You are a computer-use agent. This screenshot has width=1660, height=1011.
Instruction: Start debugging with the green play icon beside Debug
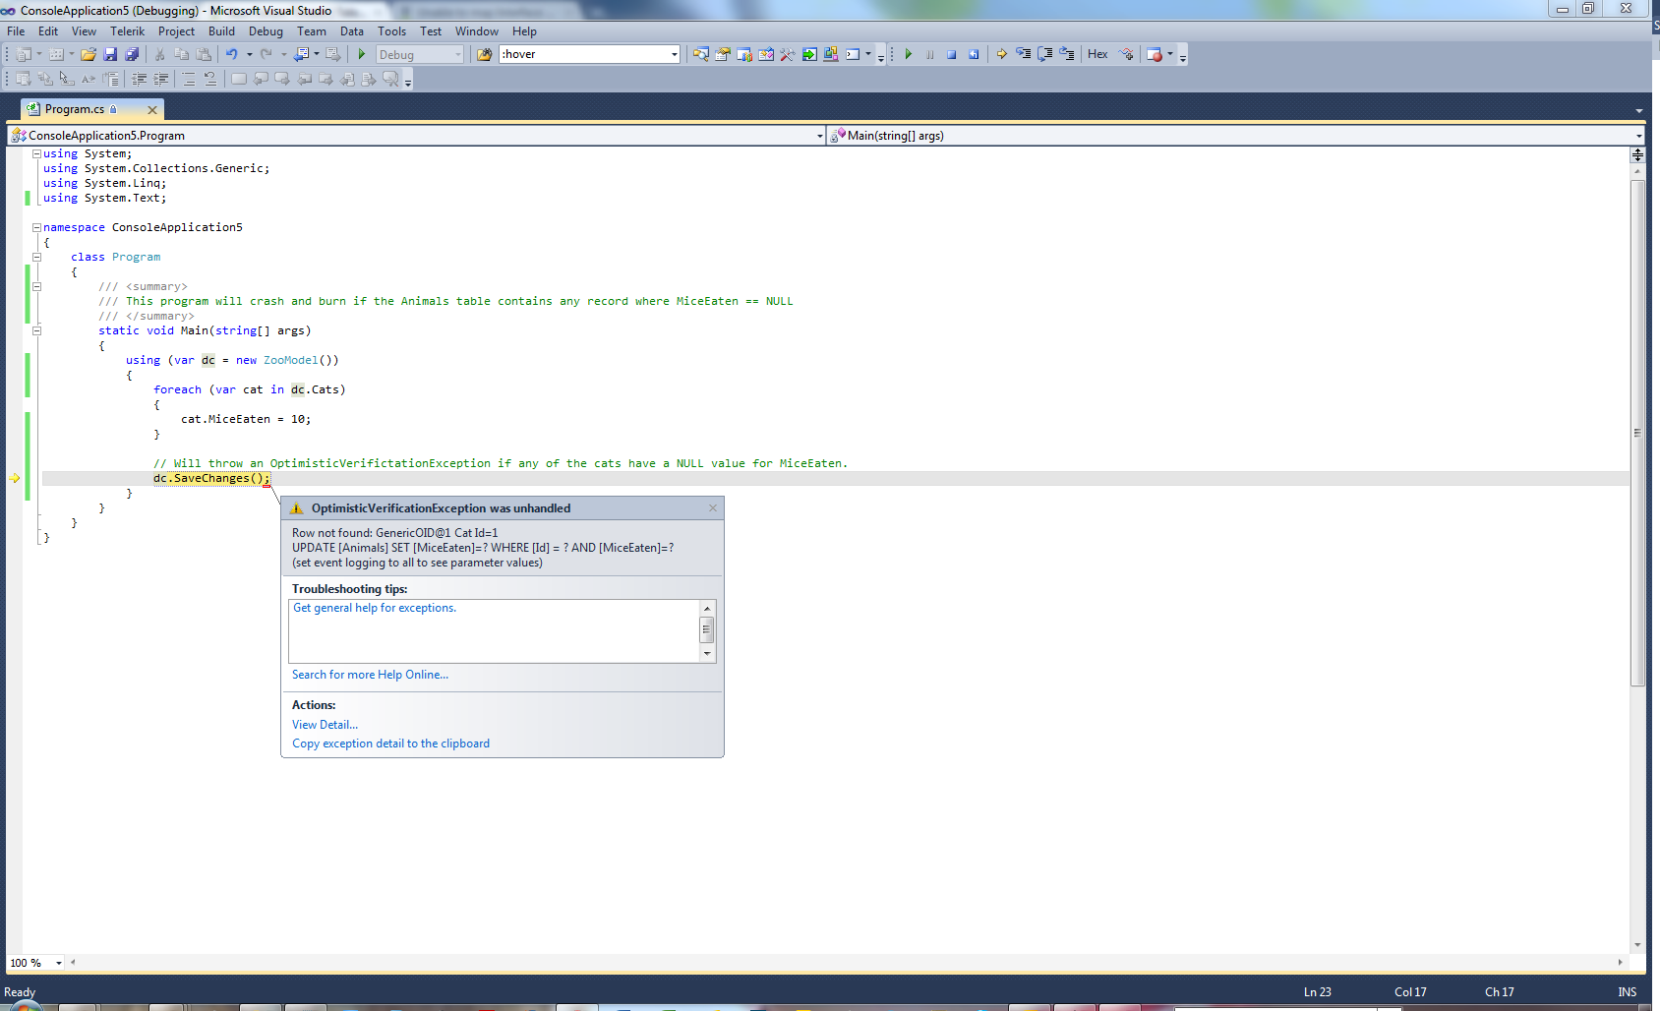pyautogui.click(x=362, y=54)
